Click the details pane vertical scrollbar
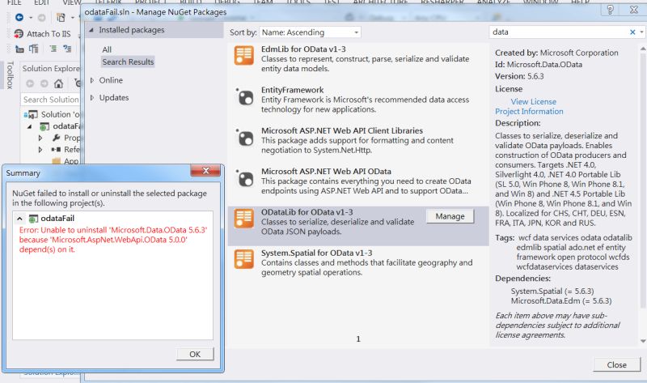The height and width of the screenshot is (383, 647). (x=642, y=180)
